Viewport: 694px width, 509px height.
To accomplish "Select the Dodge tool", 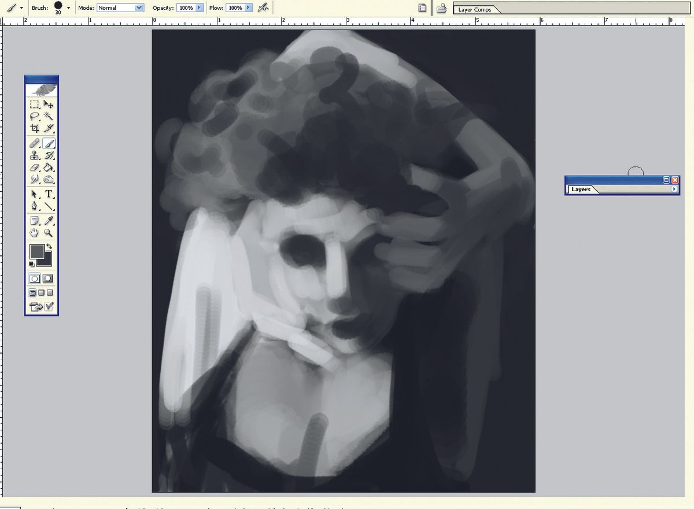I will click(49, 179).
